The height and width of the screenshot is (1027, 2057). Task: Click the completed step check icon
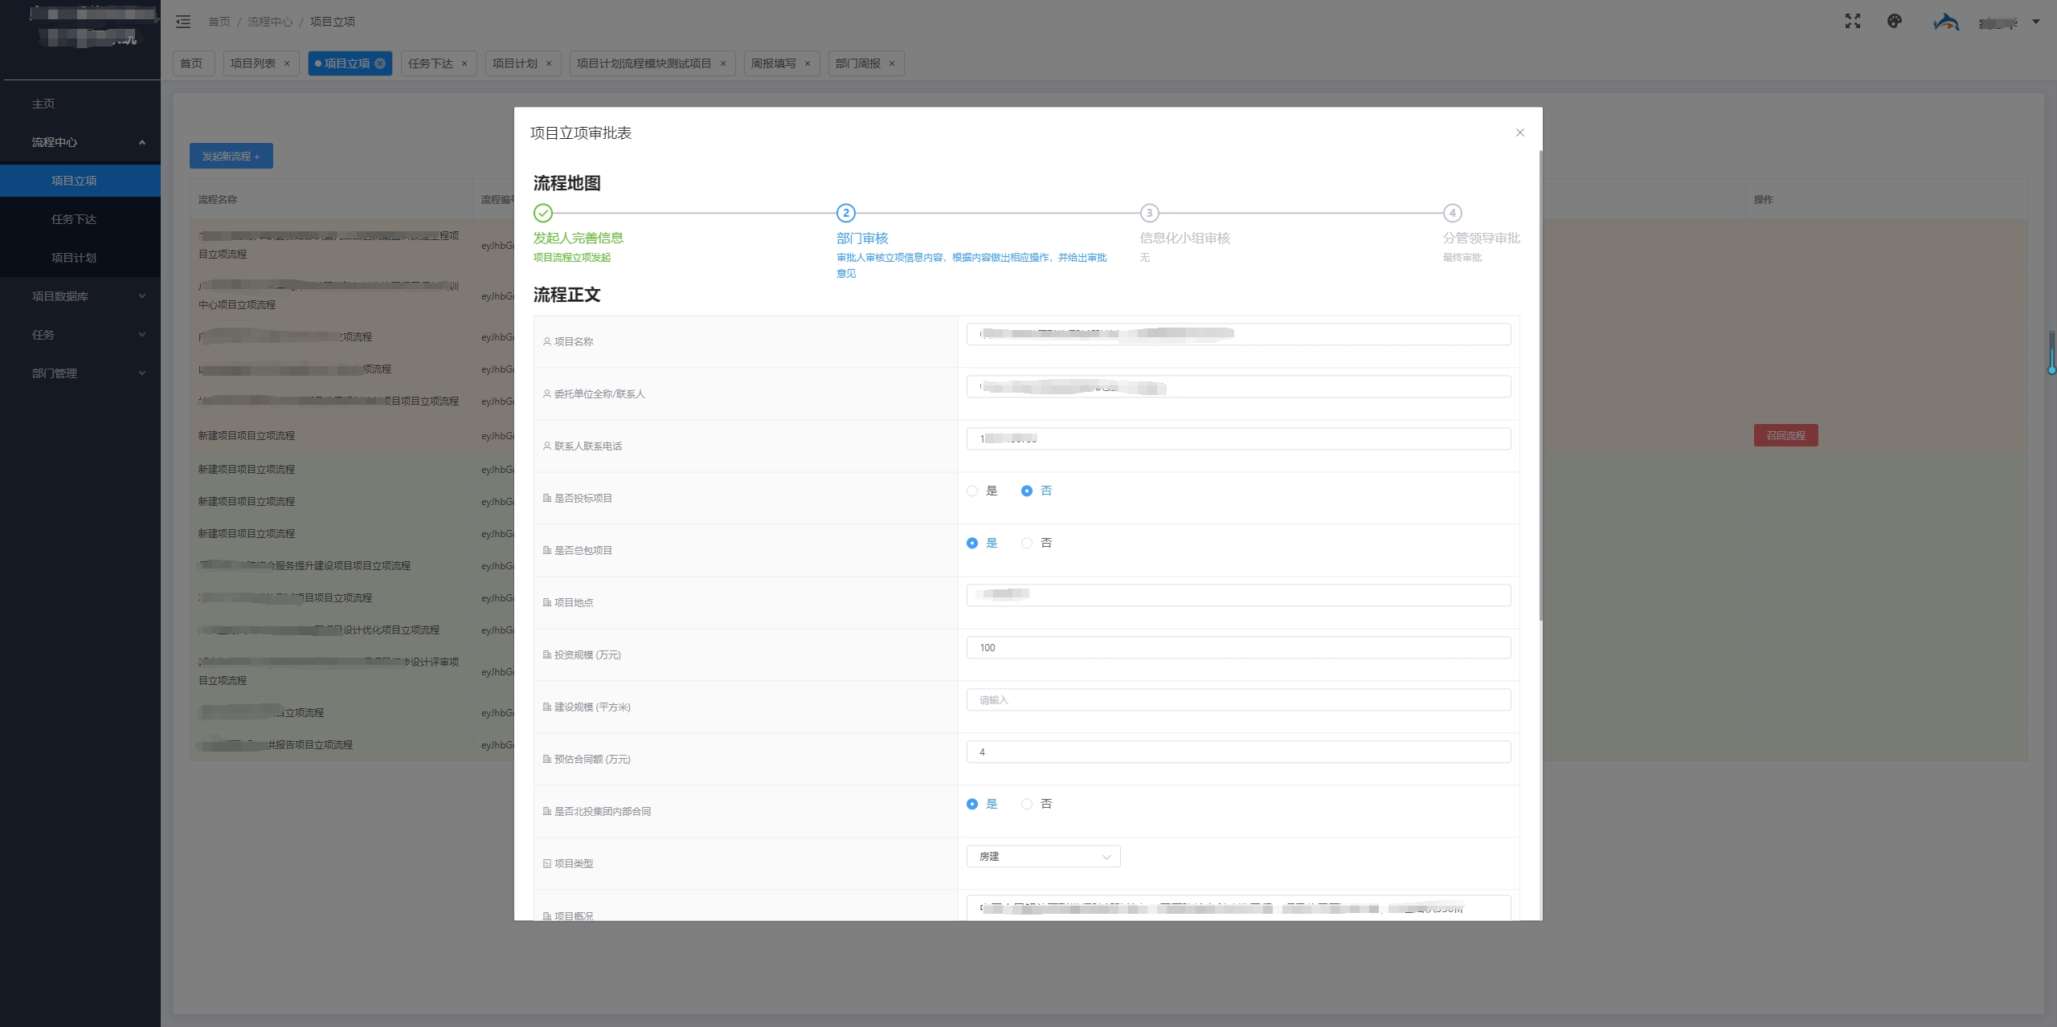point(543,213)
